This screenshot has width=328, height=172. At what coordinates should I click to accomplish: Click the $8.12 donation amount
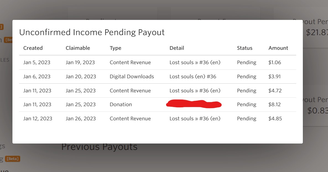[274, 105]
